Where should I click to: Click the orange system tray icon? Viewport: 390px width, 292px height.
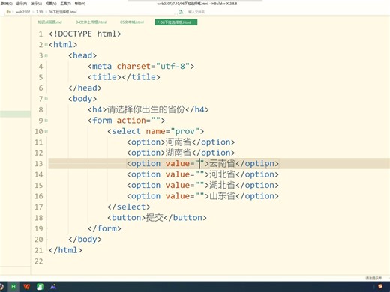pos(380,286)
